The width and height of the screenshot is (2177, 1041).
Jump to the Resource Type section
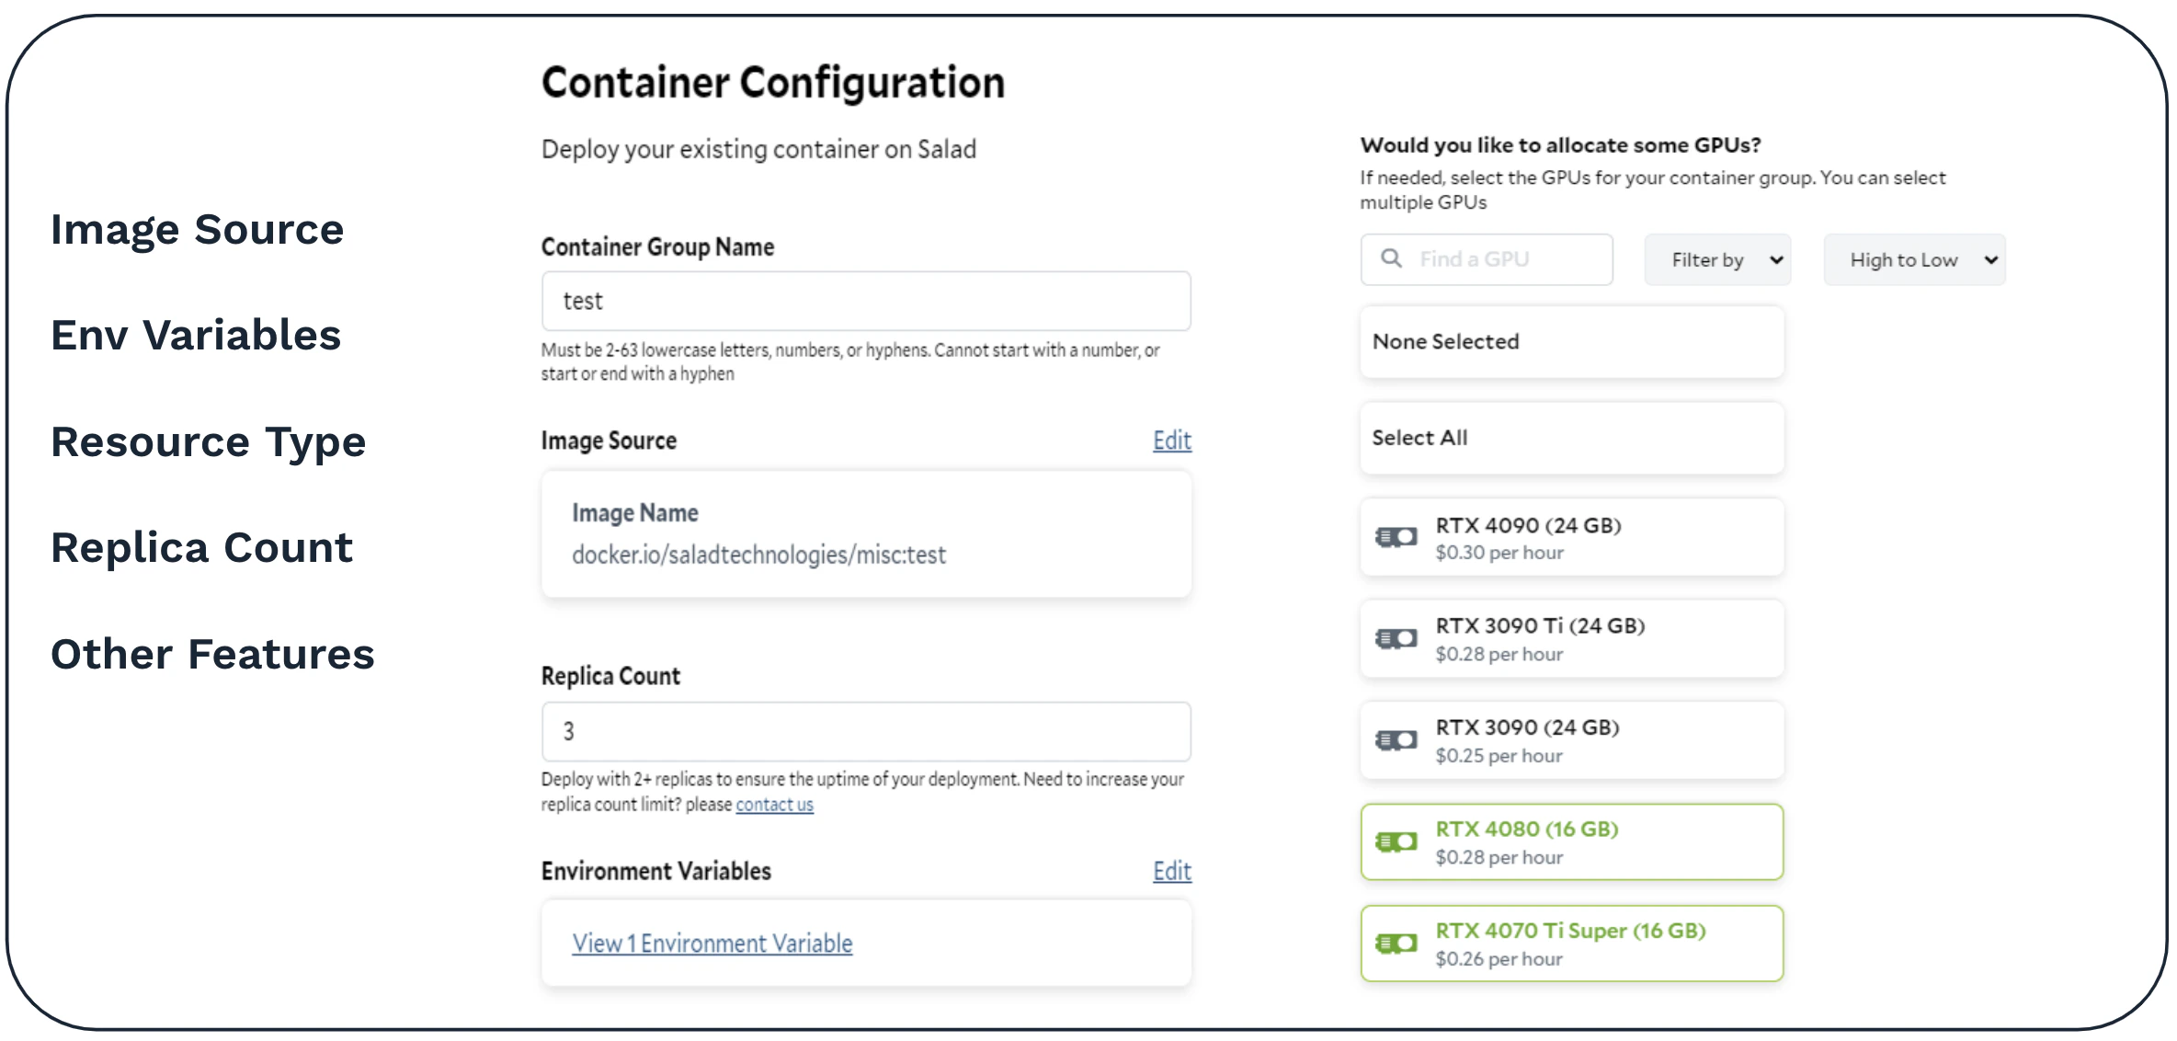[208, 441]
